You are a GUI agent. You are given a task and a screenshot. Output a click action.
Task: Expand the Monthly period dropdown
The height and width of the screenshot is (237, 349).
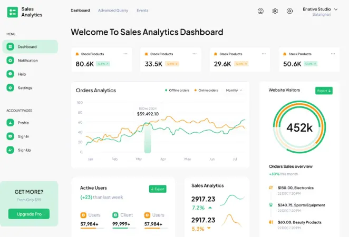(x=234, y=90)
